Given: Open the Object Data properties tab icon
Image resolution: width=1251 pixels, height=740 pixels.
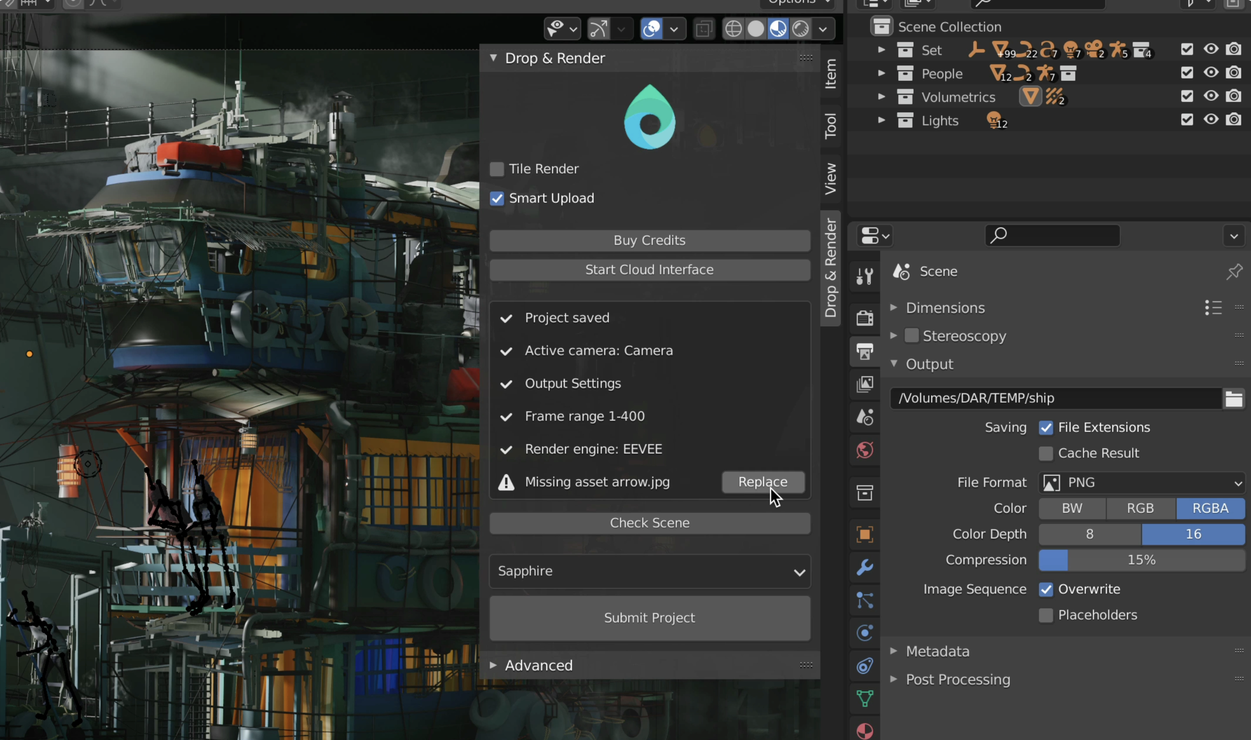Looking at the screenshot, I should [865, 698].
